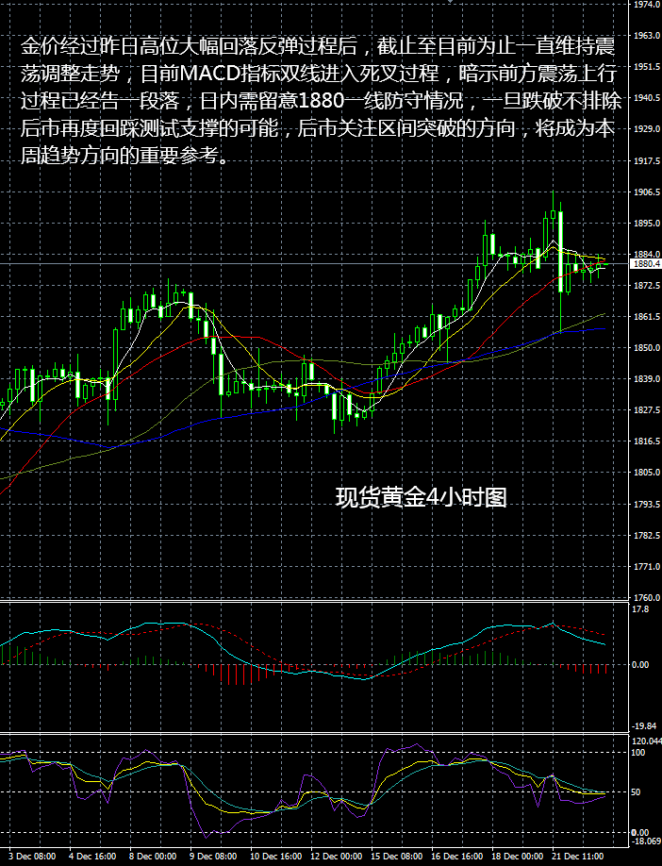The height and width of the screenshot is (866, 662).
Task: Select the 1940.5 price level label
Action: click(x=647, y=98)
